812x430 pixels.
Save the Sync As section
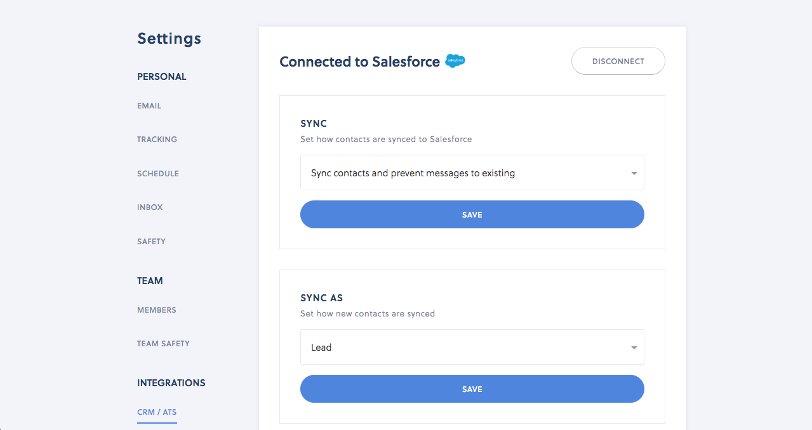[x=472, y=389]
